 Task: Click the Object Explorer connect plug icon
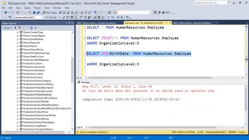click(15, 28)
